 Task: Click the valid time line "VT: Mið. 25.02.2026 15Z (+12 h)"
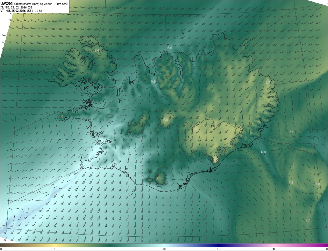pos(21,11)
